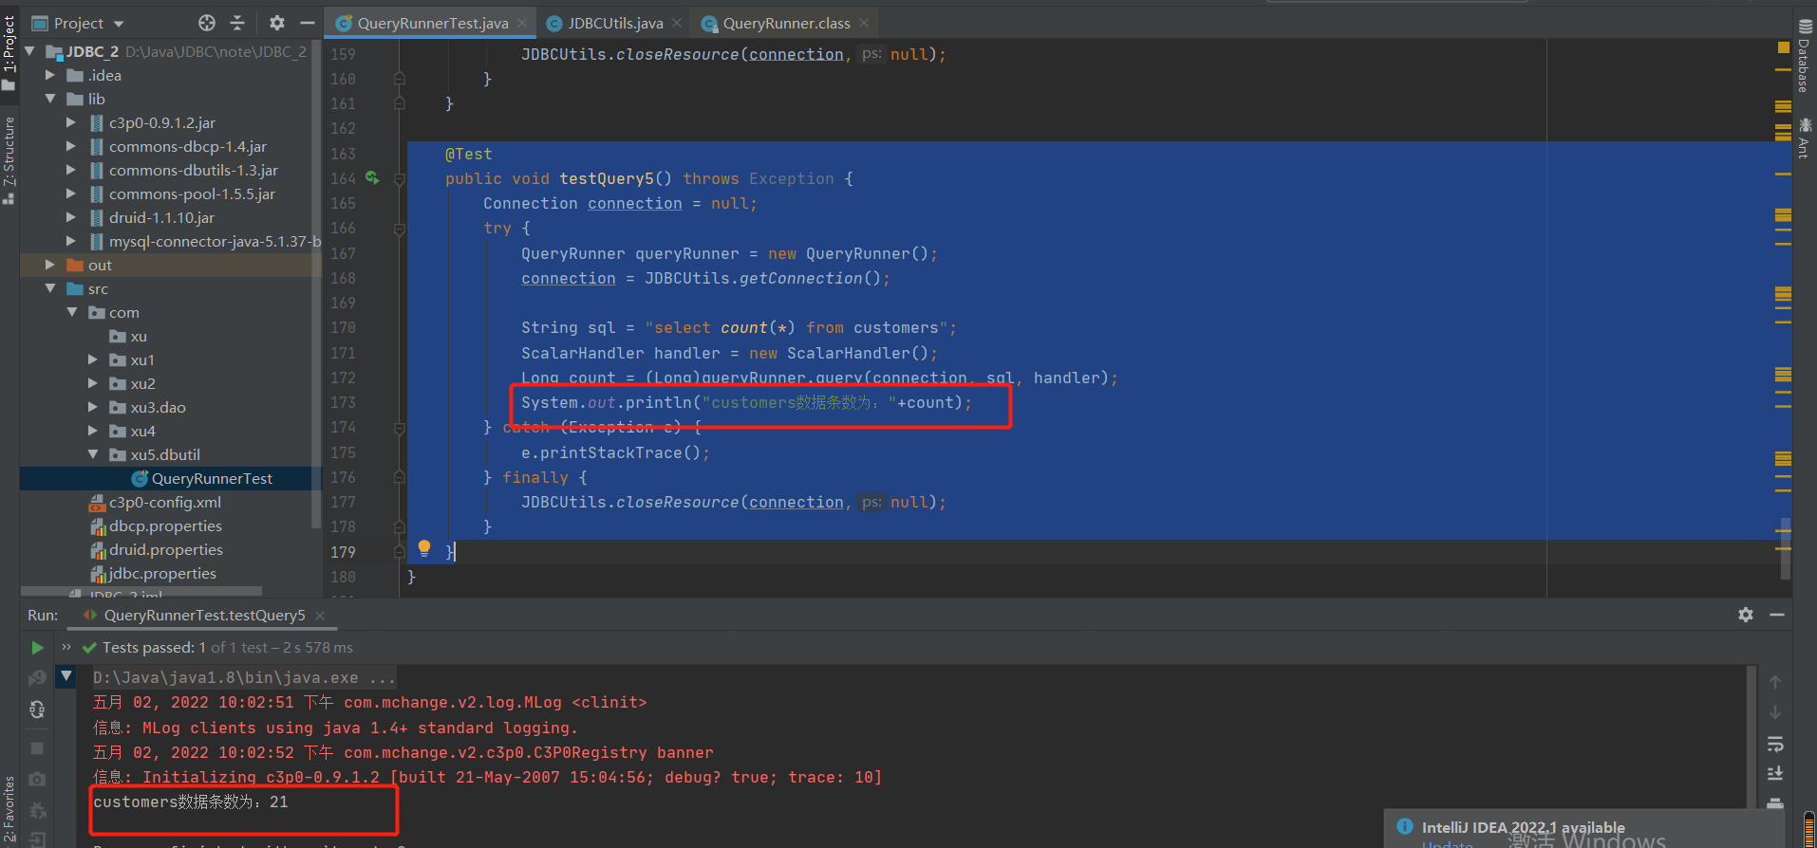Collapse console output triangle in run panel
1817x848 pixels.
point(66,676)
